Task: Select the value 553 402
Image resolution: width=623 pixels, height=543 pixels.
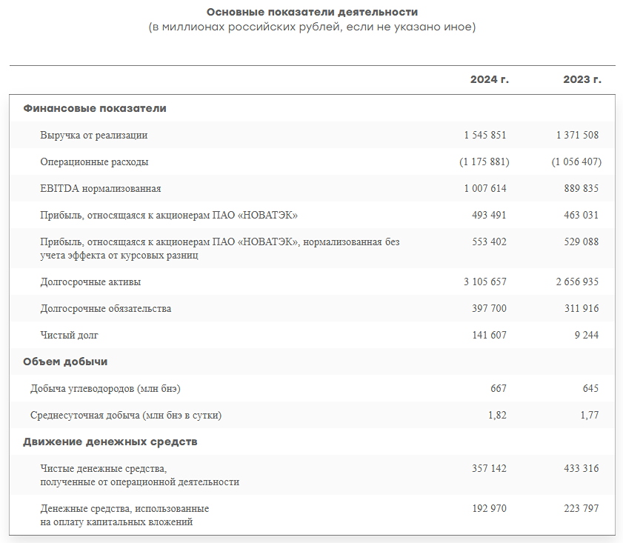Action: 489,242
